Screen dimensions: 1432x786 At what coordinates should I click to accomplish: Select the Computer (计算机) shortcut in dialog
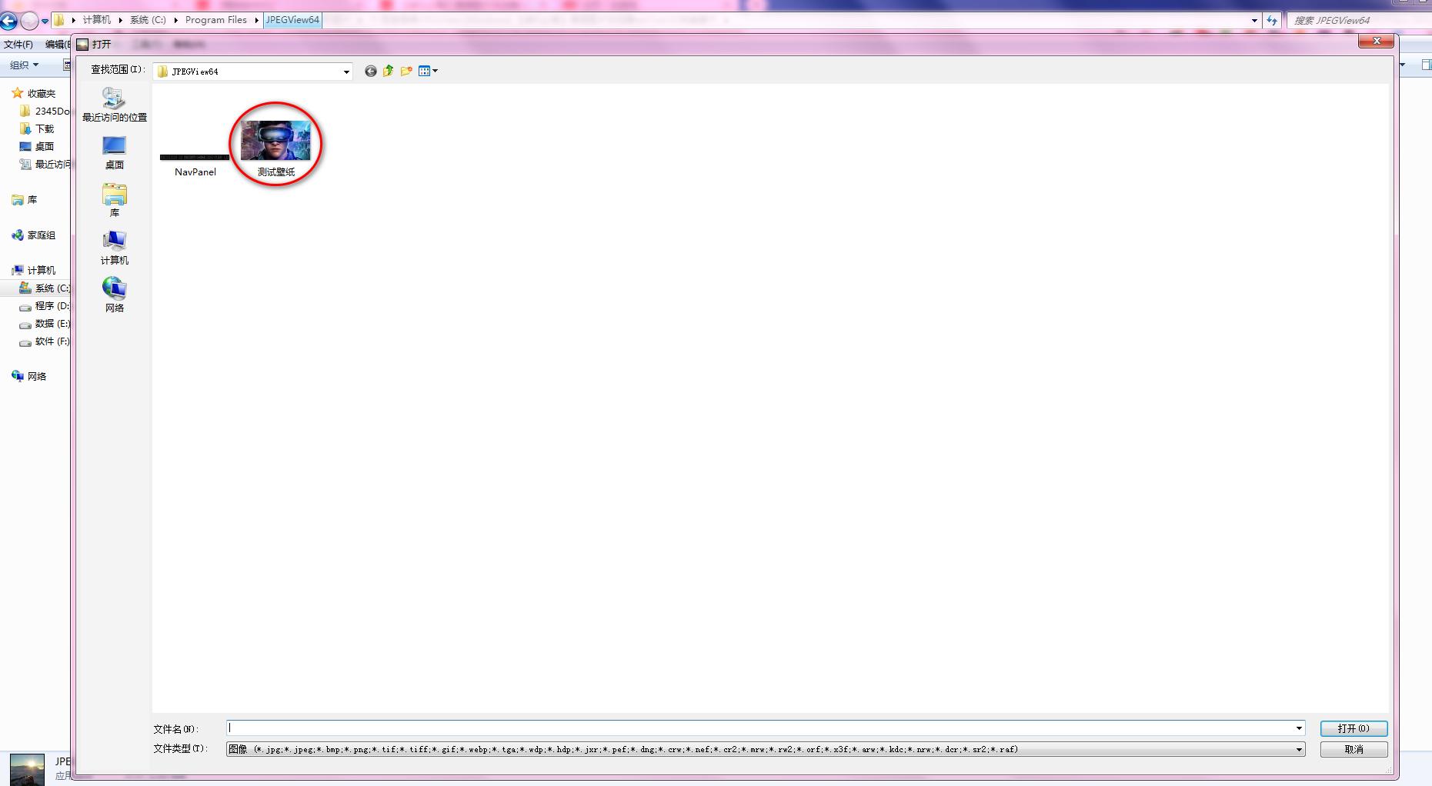114,248
